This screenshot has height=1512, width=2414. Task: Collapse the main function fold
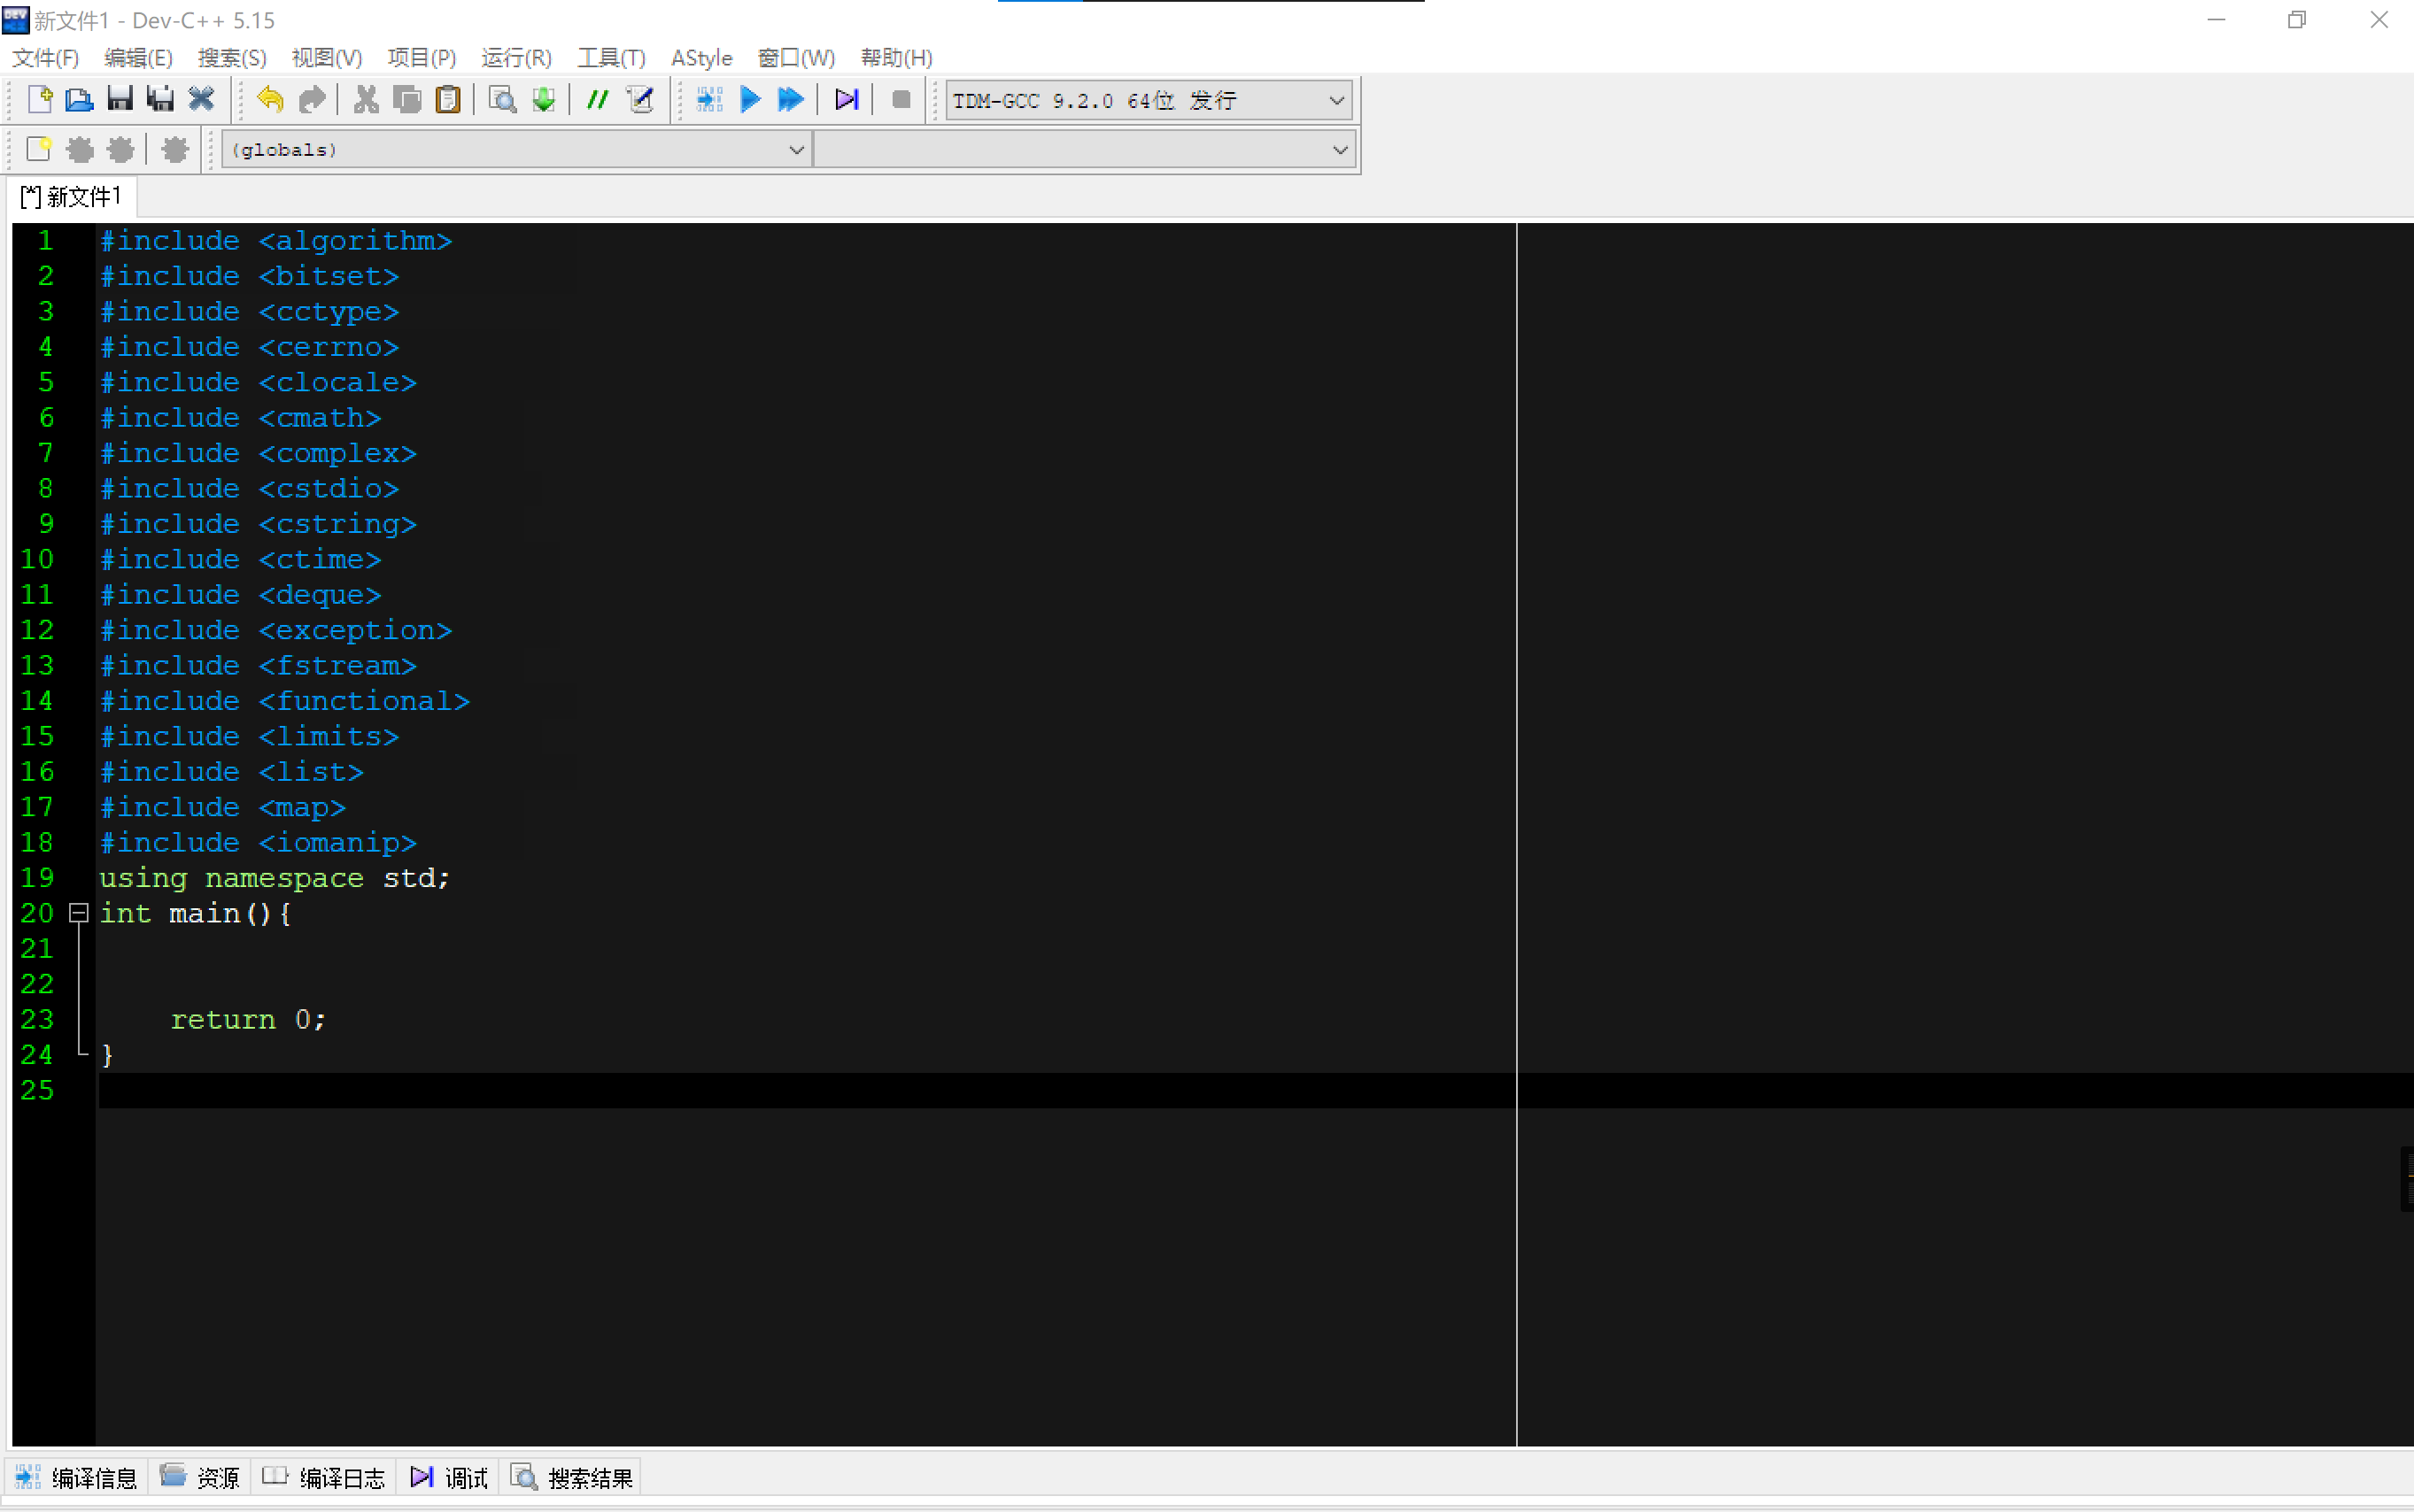click(79, 912)
